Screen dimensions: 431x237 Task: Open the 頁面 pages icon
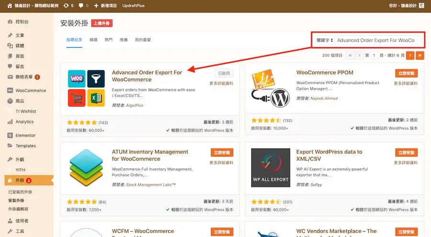pos(10,56)
